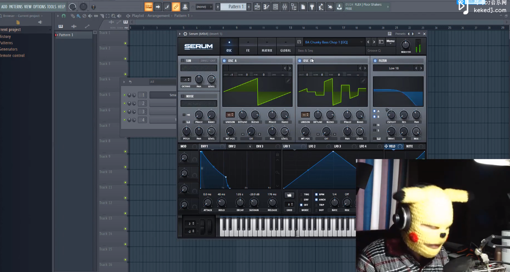Switch to the MATRIX tab
510x272 pixels.
coord(267,46)
